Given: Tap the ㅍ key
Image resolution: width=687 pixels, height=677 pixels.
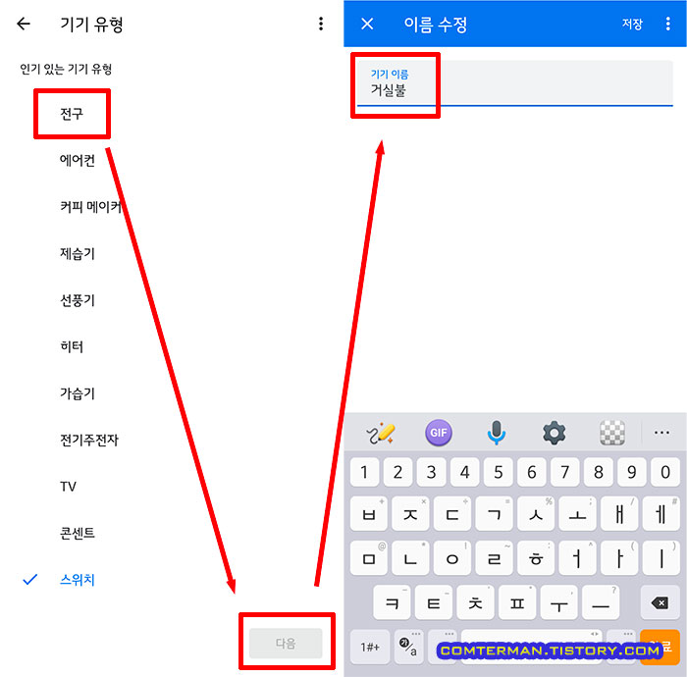Looking at the screenshot, I should pyautogui.click(x=517, y=603).
